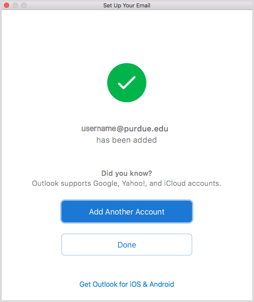The width and height of the screenshot is (254, 302).
Task: Click the green success checkmark icon
Action: [x=127, y=83]
